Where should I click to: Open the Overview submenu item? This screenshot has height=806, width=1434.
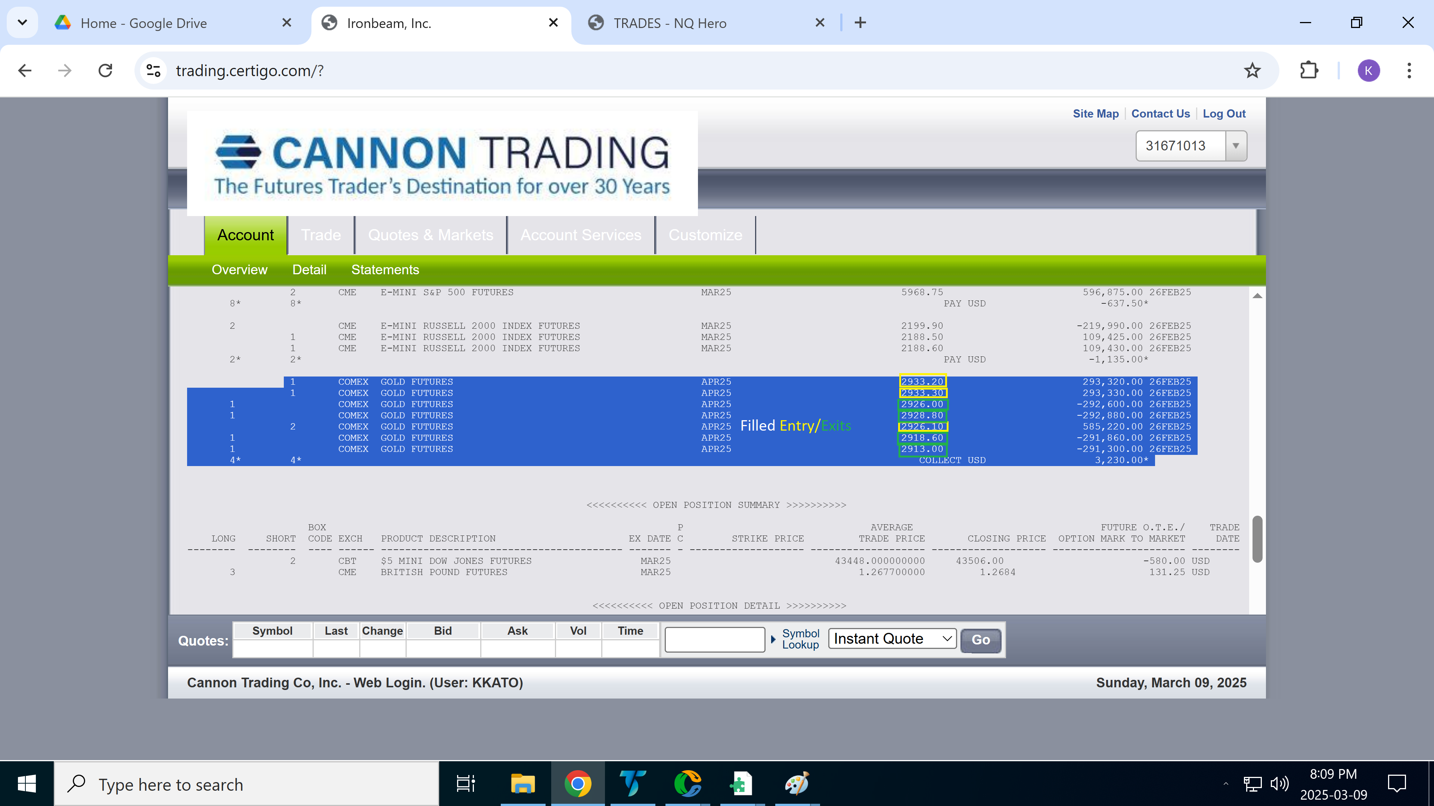coord(239,270)
